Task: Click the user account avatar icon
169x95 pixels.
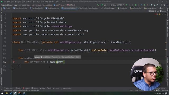Action: 167,5
